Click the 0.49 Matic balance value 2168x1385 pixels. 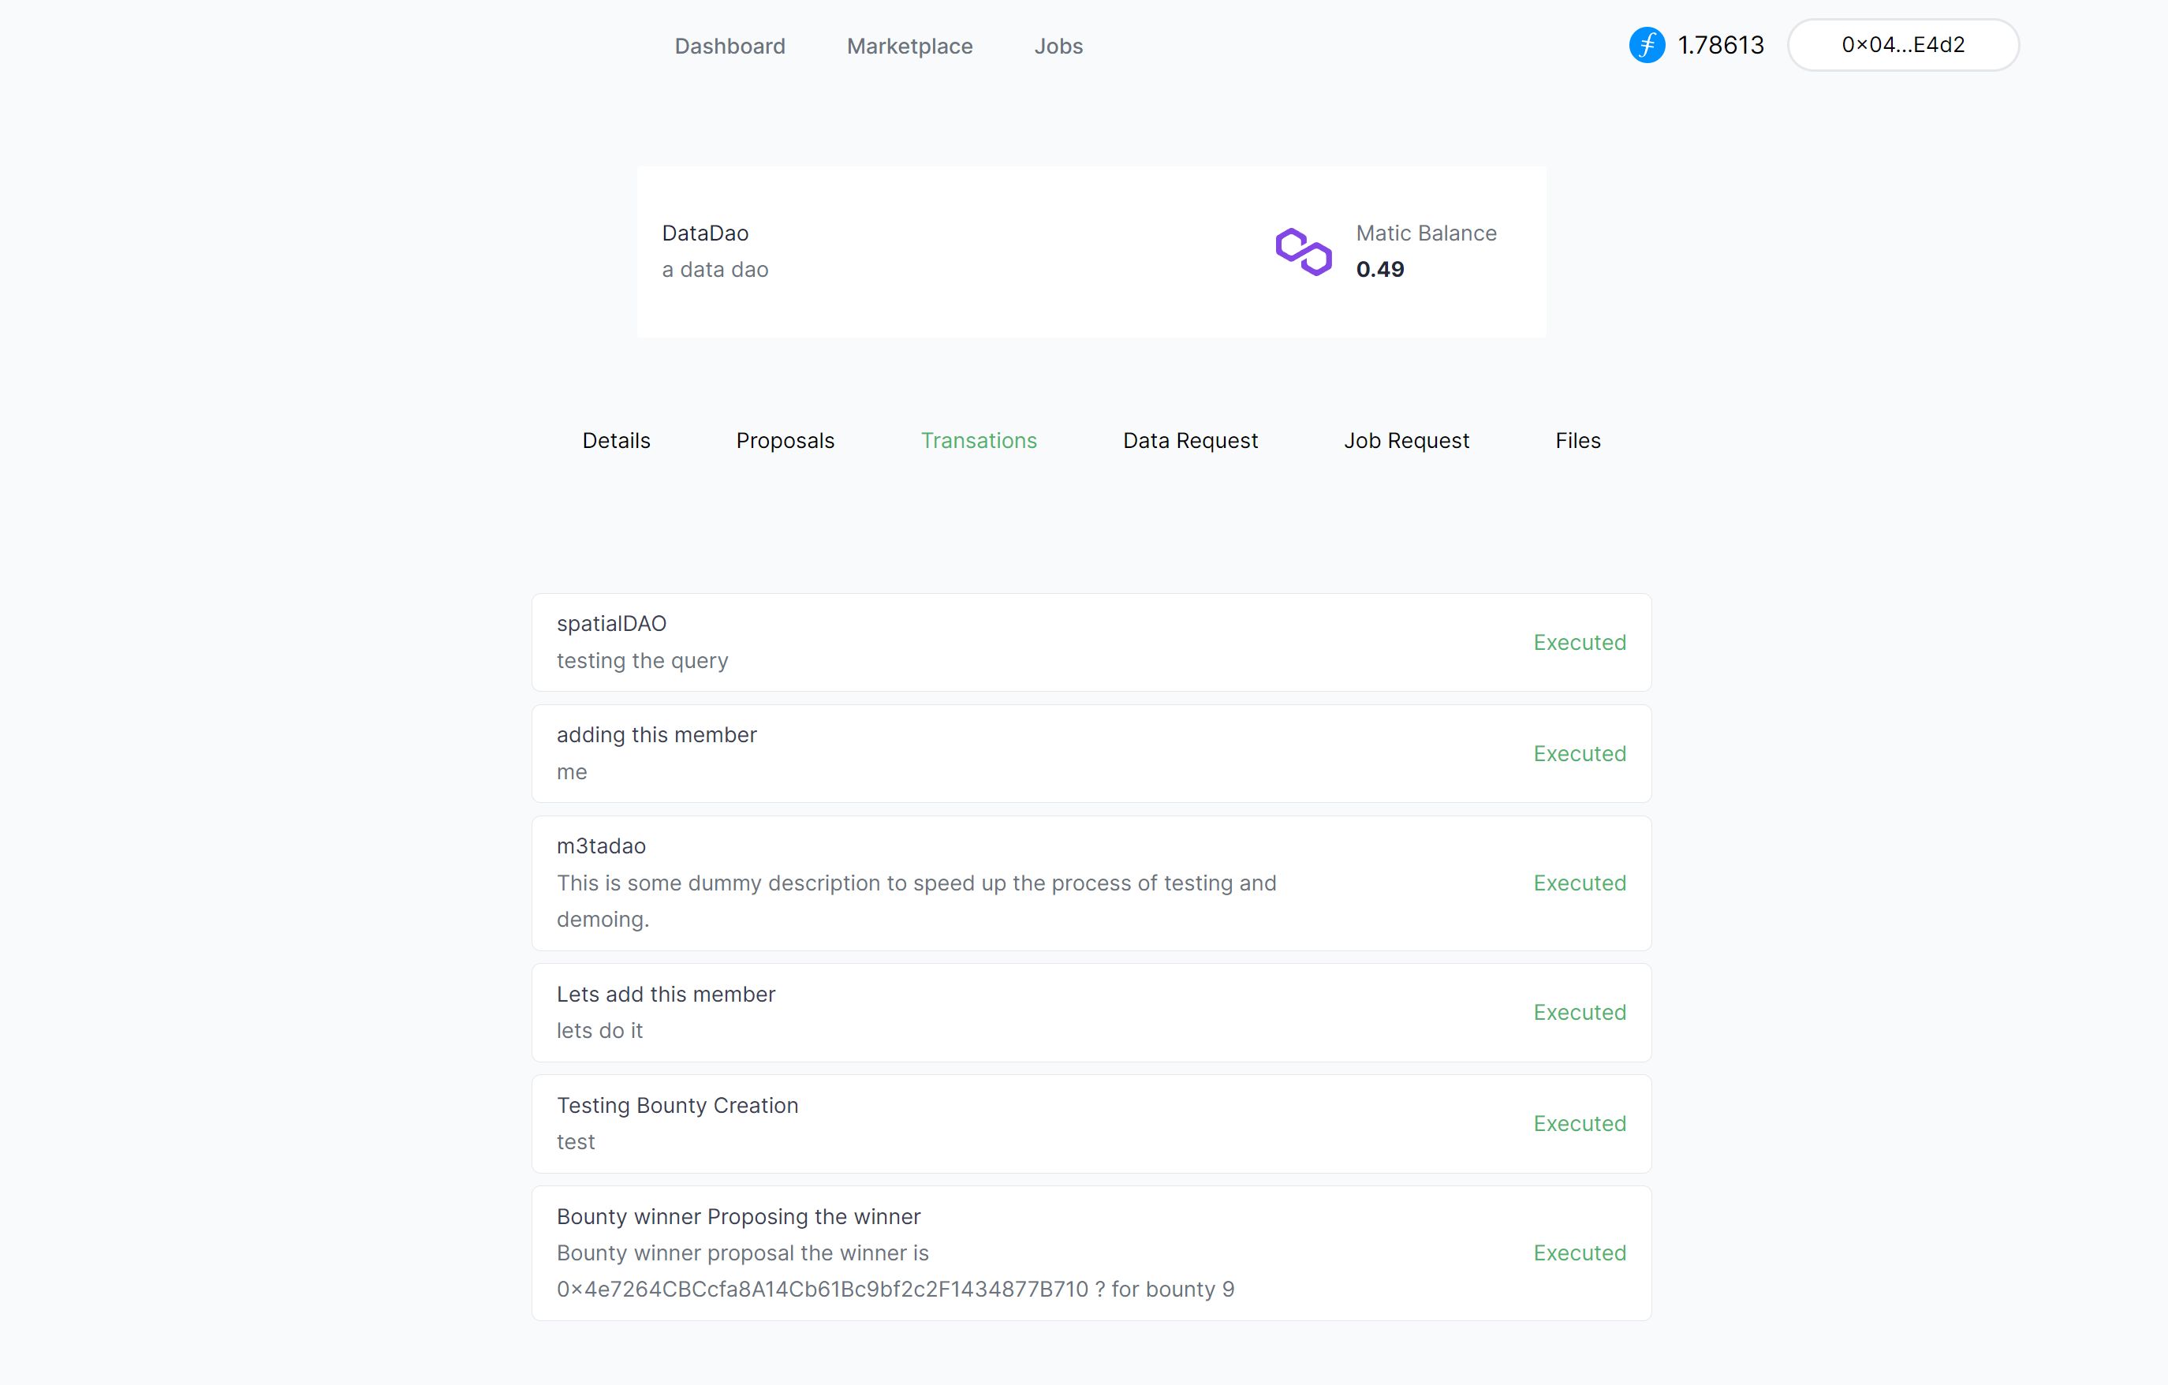pyautogui.click(x=1379, y=269)
